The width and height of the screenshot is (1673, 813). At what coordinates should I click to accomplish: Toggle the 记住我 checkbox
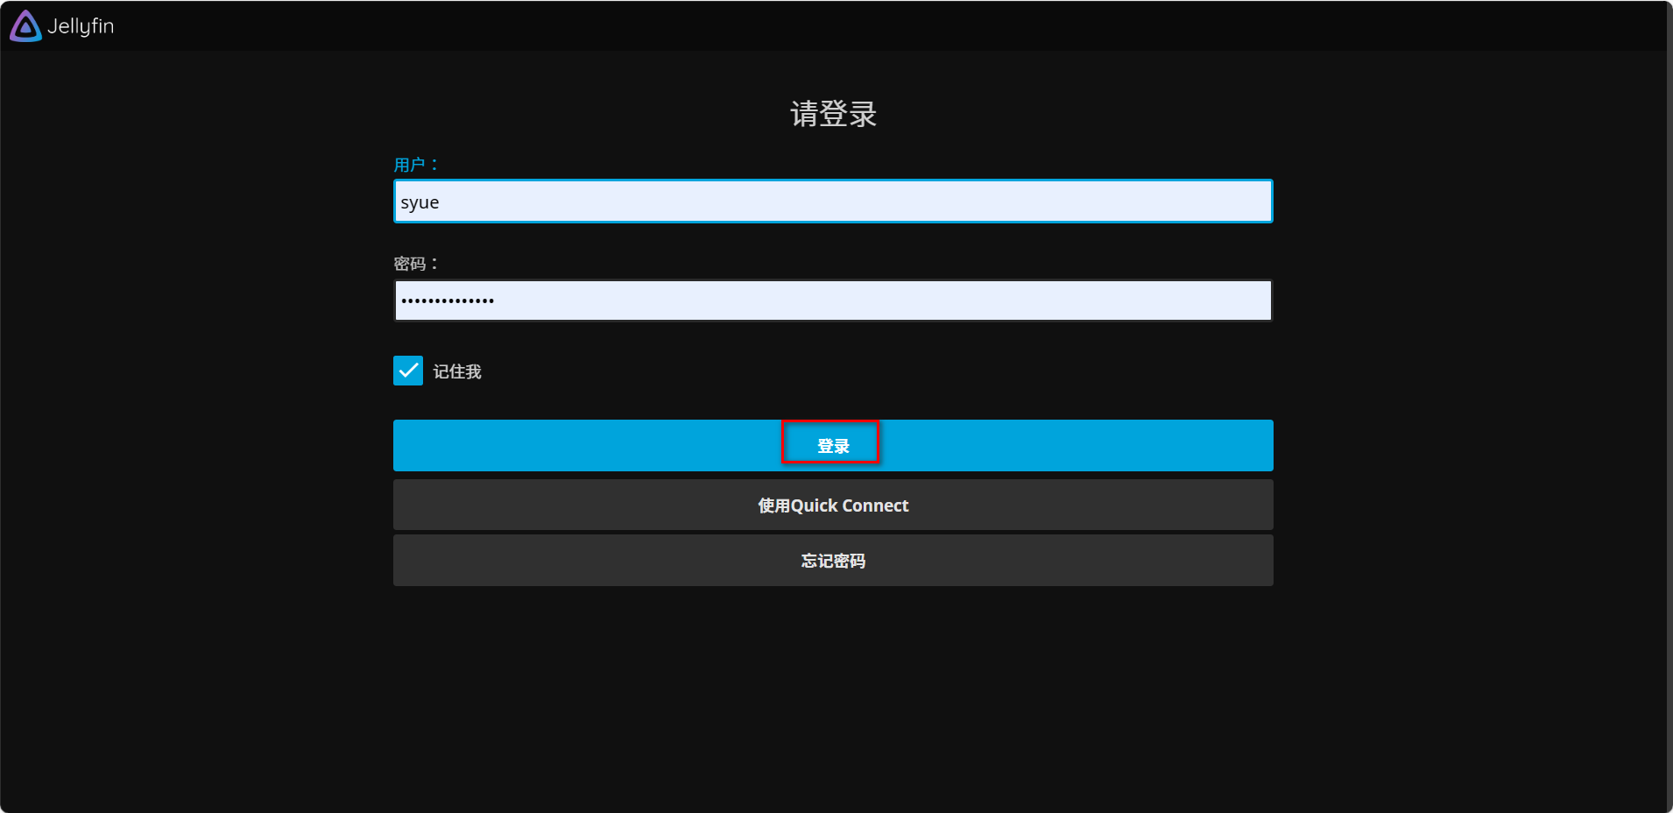(408, 371)
